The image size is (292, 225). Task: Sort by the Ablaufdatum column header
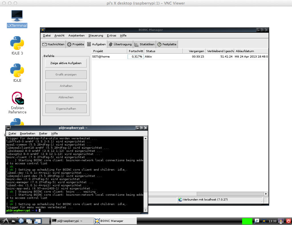[251, 51]
